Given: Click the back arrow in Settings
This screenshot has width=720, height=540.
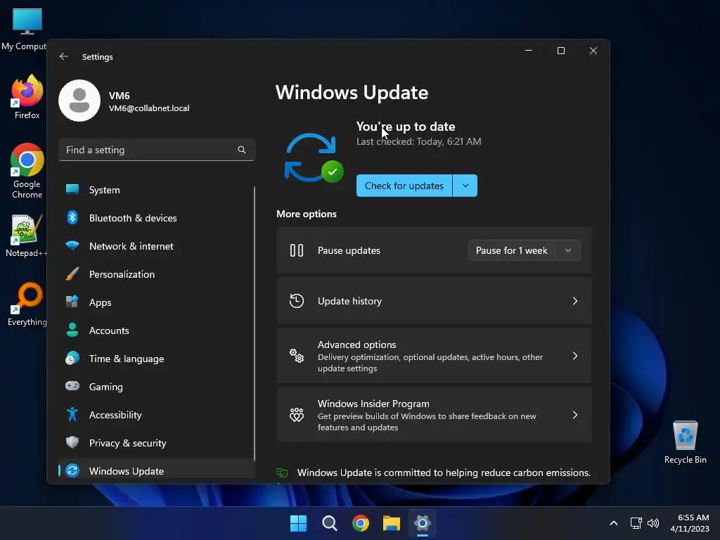Looking at the screenshot, I should (64, 56).
